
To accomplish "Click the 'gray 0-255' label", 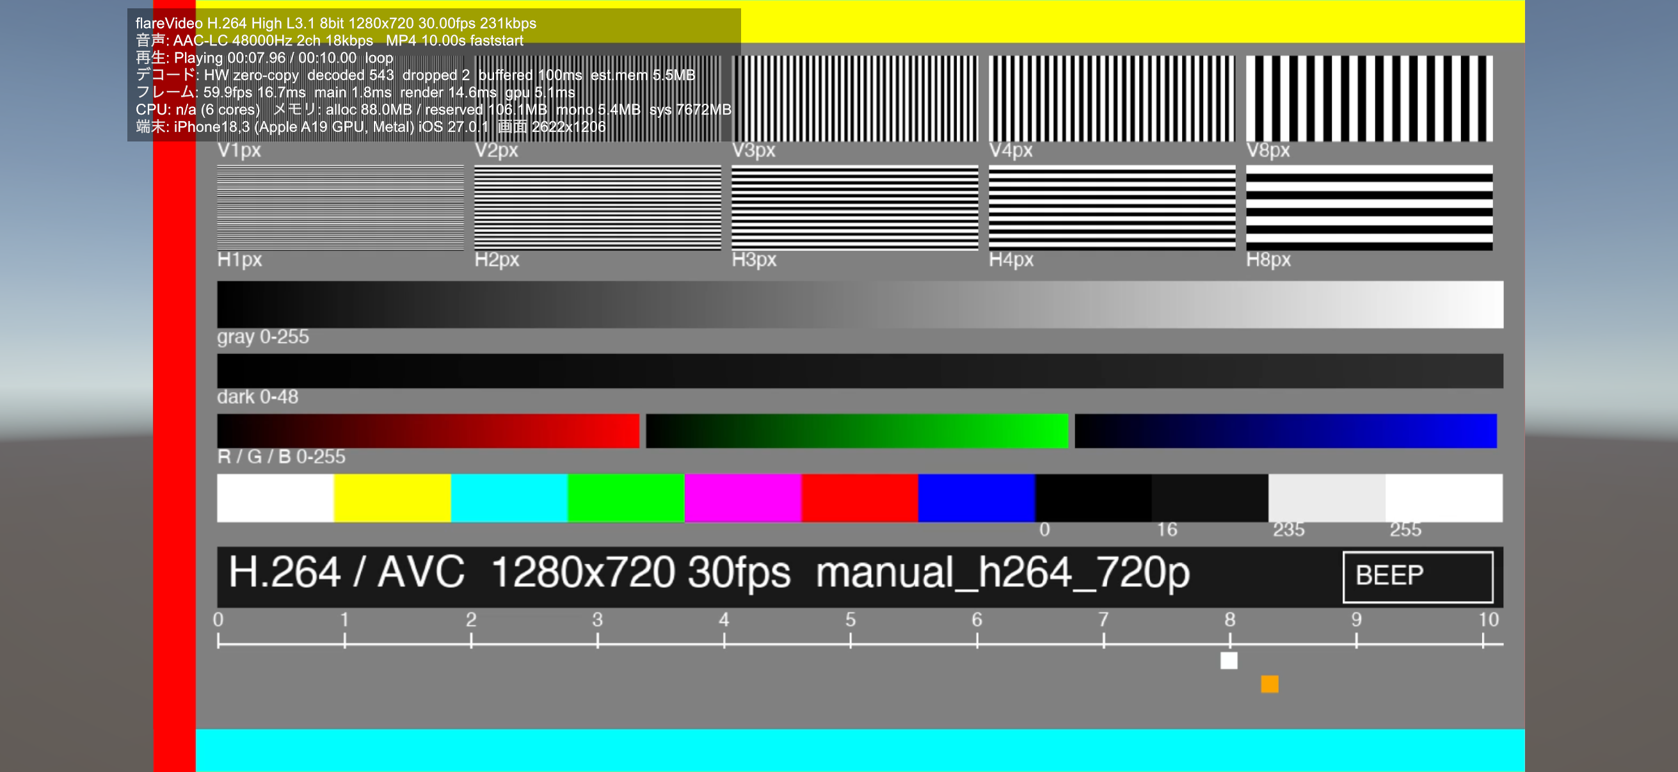I will [x=262, y=337].
